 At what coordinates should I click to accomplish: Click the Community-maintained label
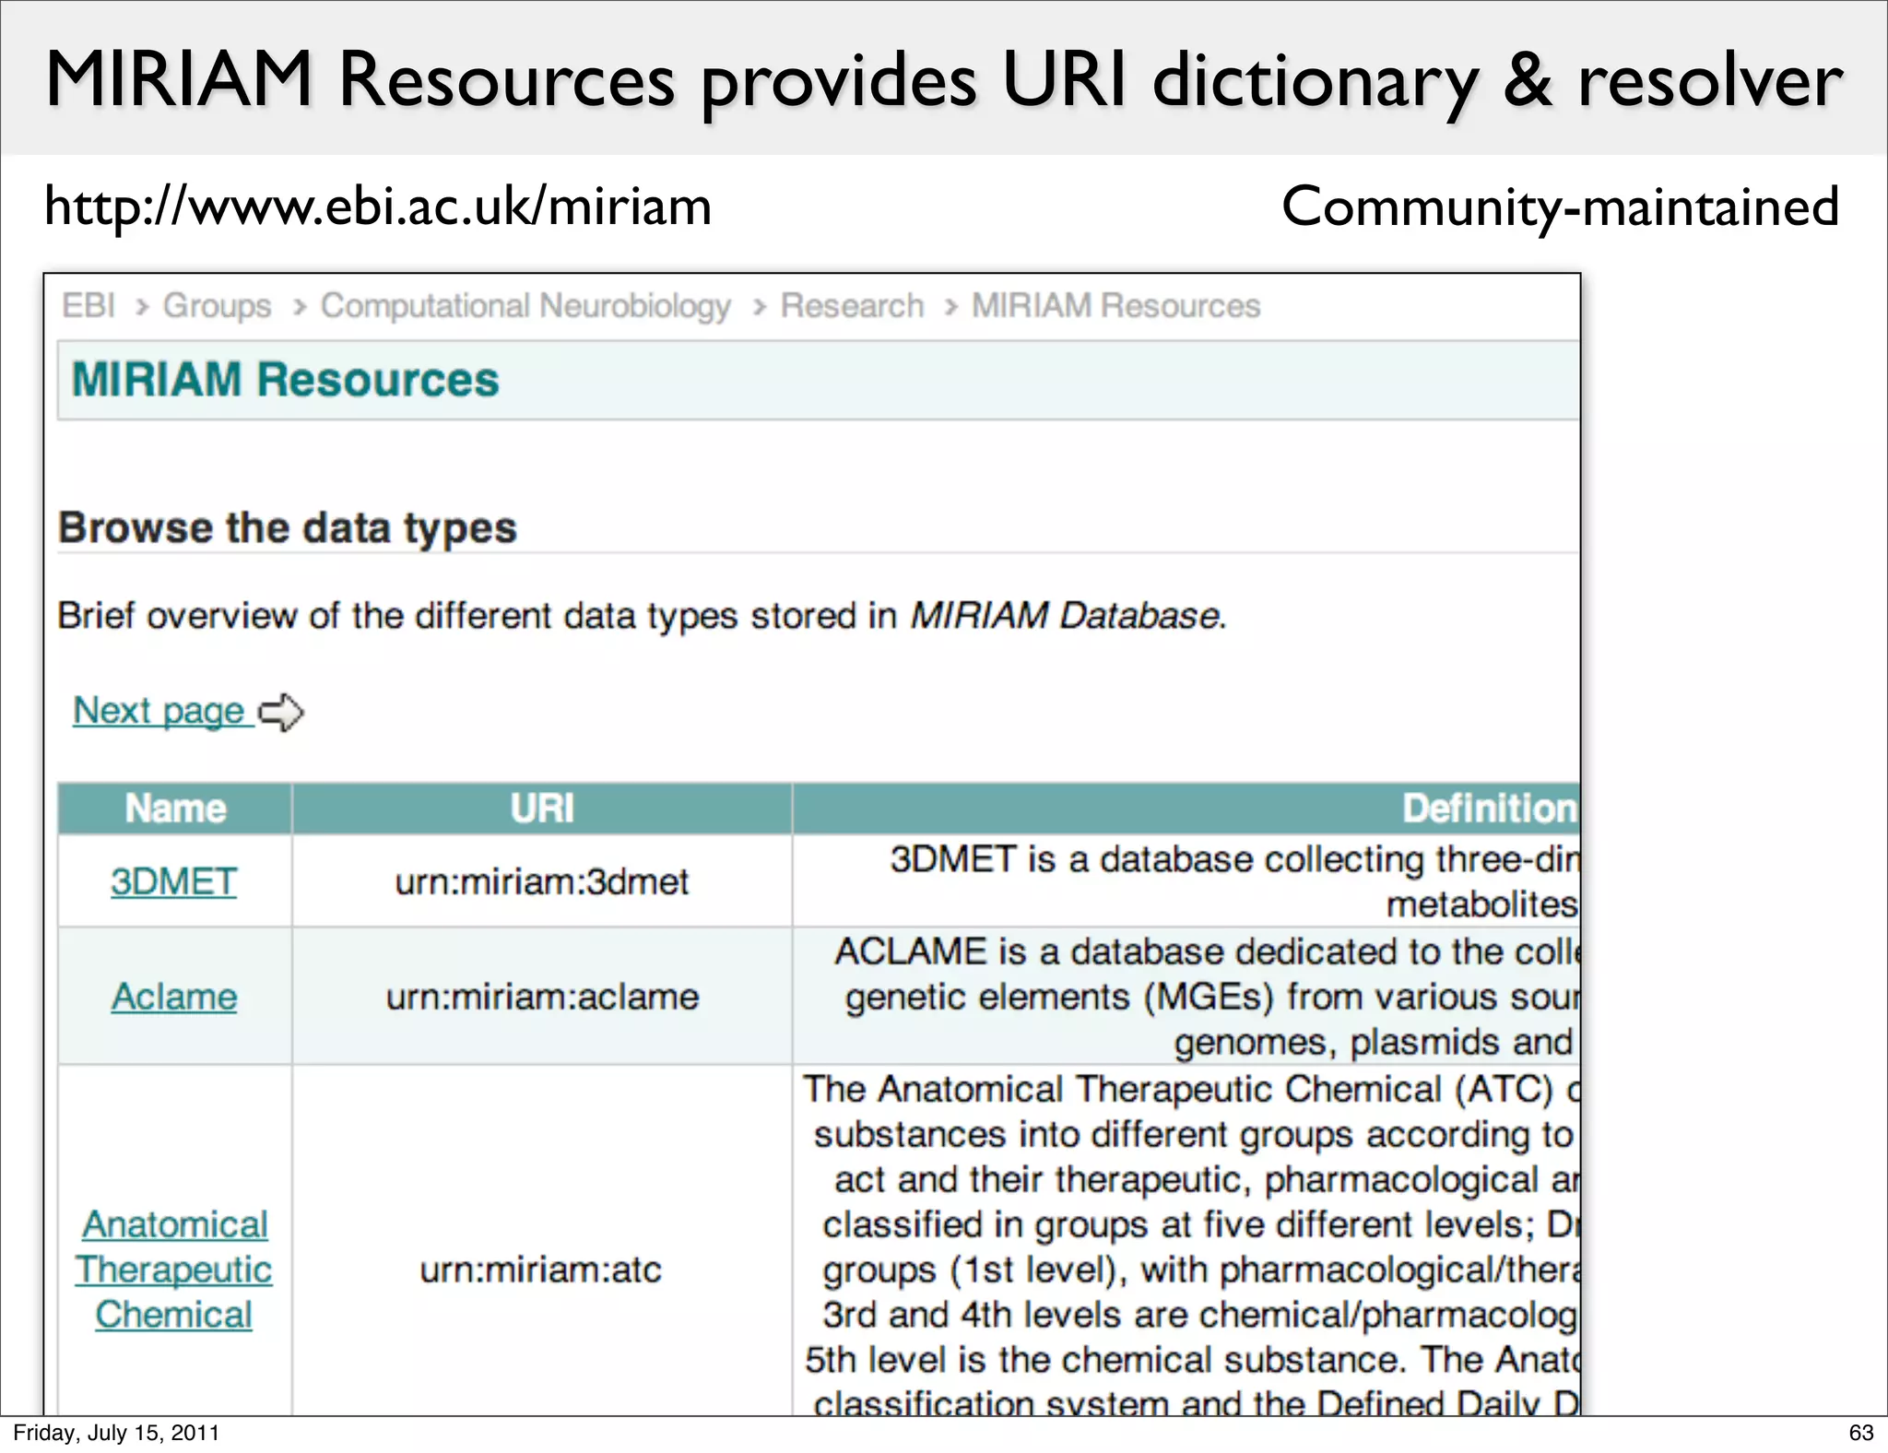point(1560,207)
